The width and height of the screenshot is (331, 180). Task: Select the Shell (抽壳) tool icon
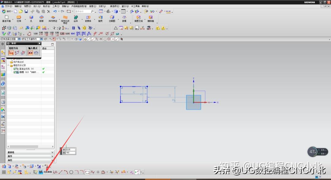(101, 18)
